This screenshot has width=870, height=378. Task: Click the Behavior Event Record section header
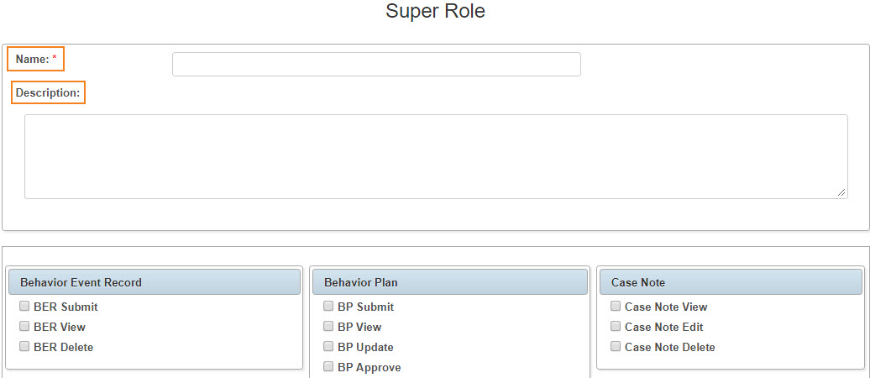pos(155,282)
